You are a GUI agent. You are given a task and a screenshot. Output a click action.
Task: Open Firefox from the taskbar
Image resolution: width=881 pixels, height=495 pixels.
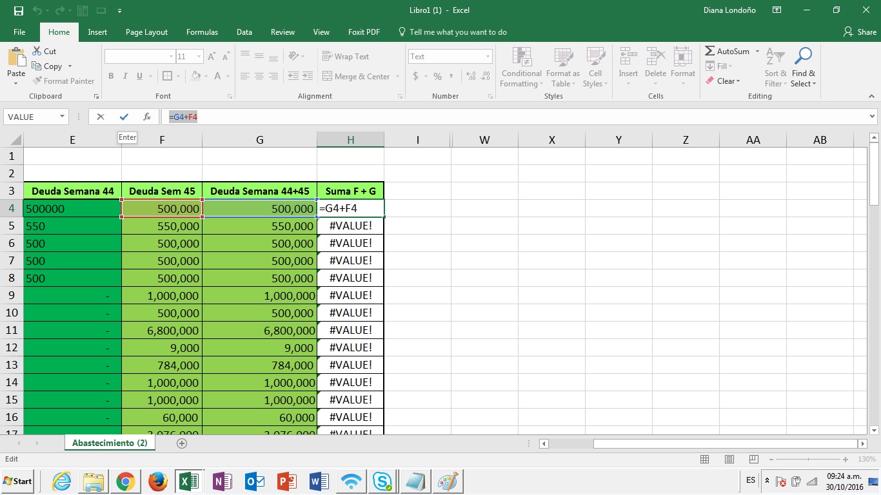(x=157, y=481)
